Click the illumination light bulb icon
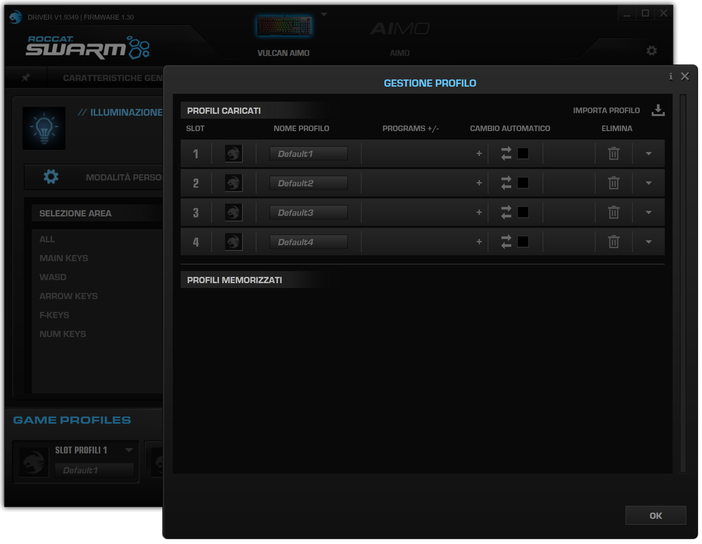 click(44, 128)
